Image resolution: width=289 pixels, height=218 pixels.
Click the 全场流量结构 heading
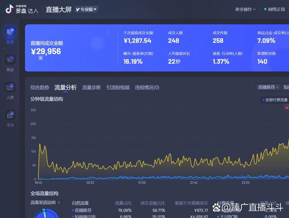(x=45, y=193)
